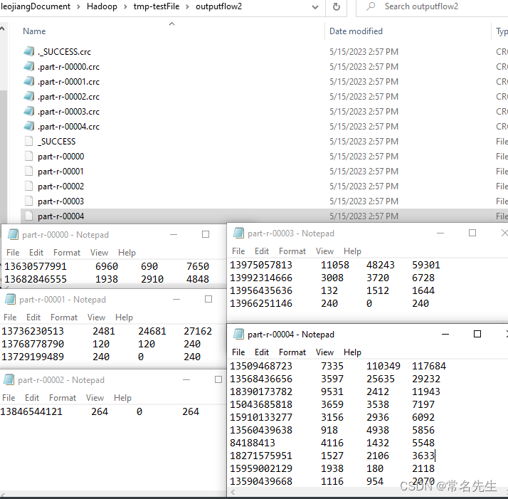Click the tmp-testFile breadcrumb folder

(156, 6)
